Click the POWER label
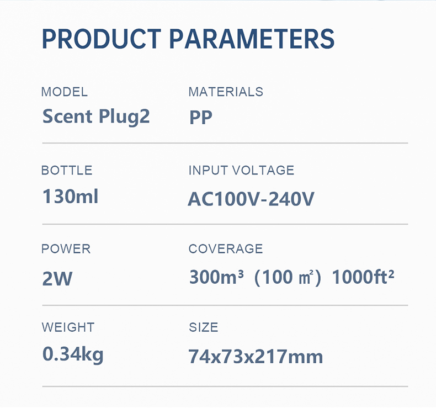 pos(66,248)
